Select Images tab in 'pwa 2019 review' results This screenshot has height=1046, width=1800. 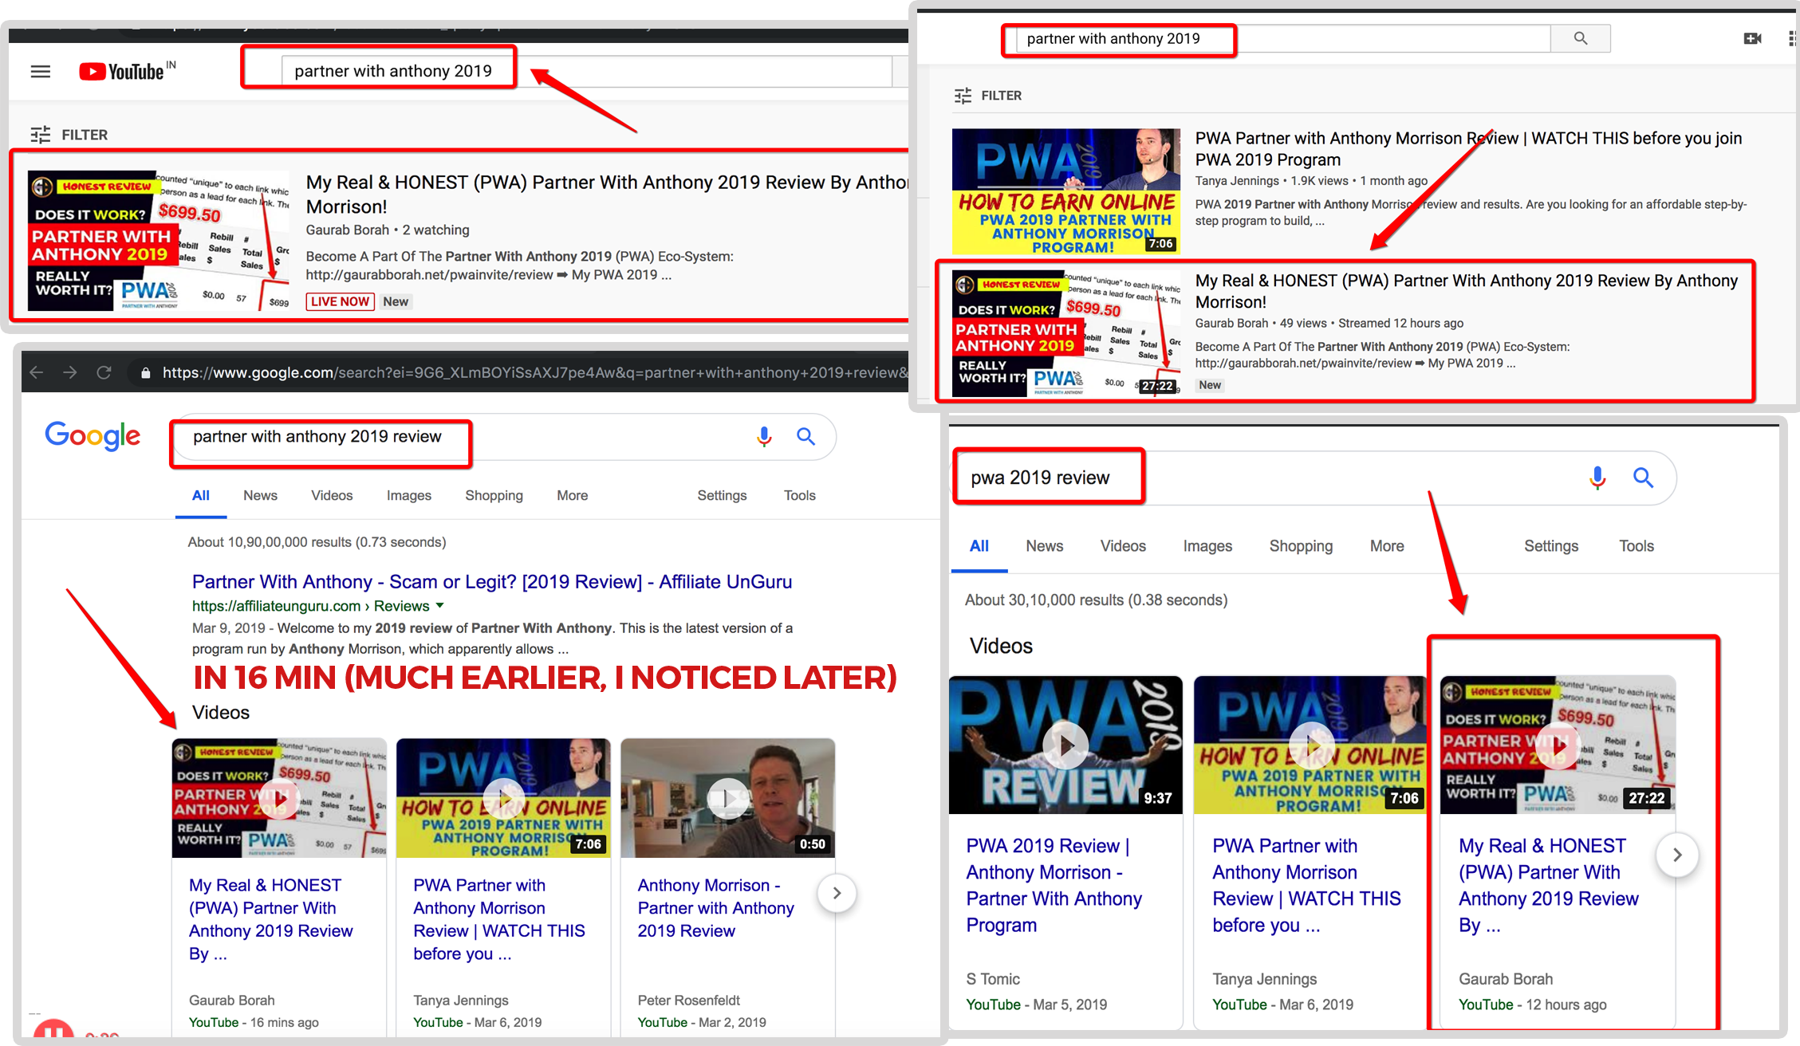tap(1207, 546)
